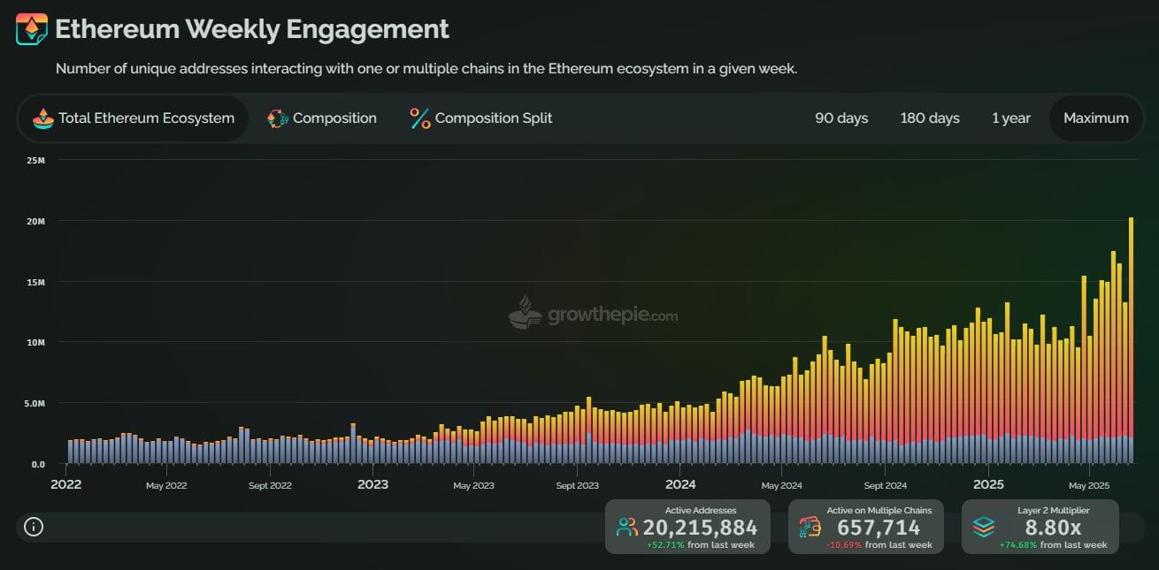Screen dimensions: 1159x570
Task: Select the 90 days timeframe
Action: tap(841, 118)
